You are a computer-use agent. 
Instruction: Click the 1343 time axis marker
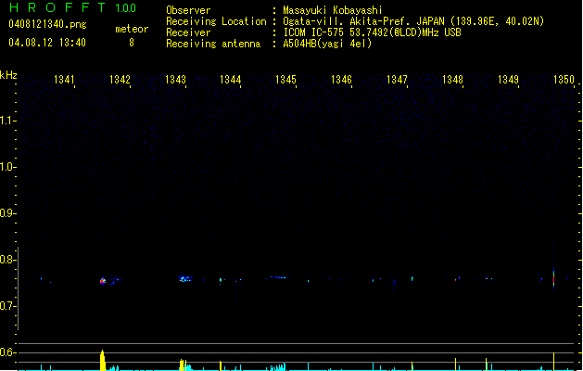175,80
